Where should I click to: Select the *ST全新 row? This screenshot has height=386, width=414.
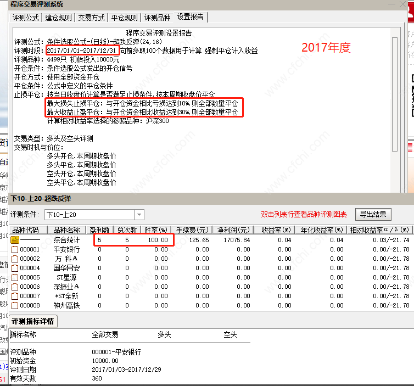(211, 297)
